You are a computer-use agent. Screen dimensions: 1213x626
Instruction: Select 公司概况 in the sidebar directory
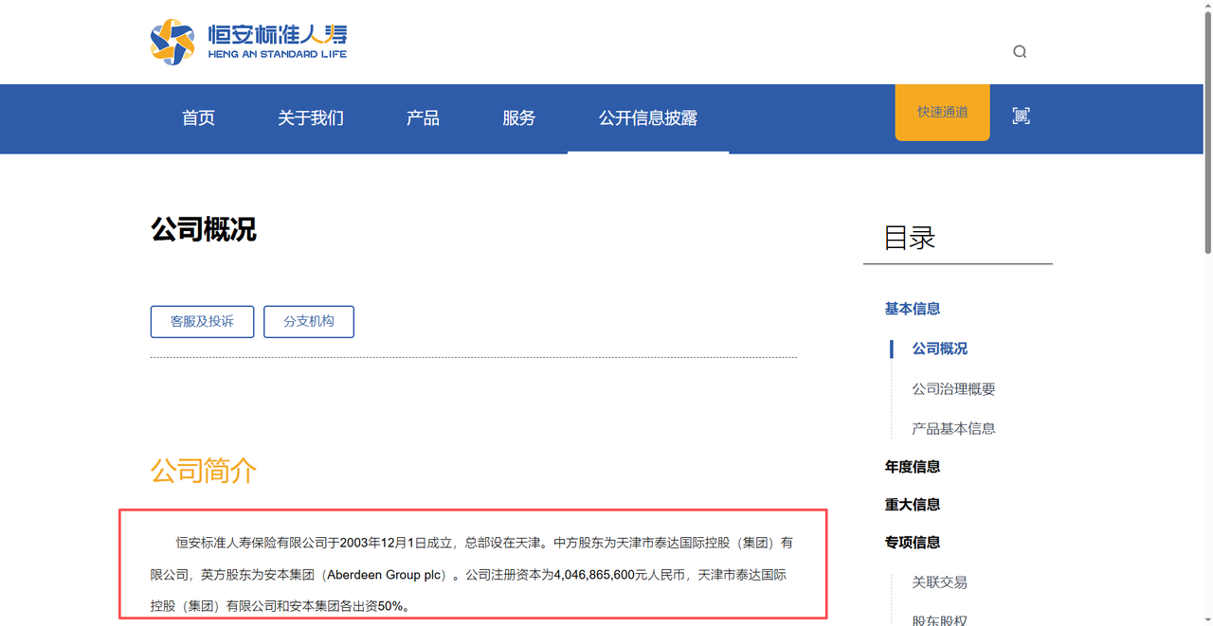coord(939,349)
